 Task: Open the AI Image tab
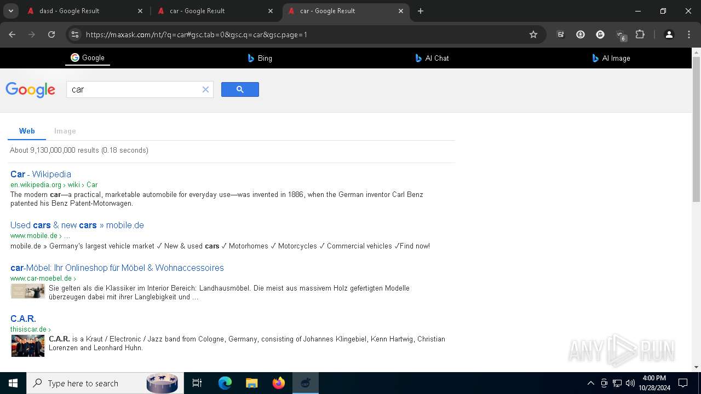(x=611, y=58)
